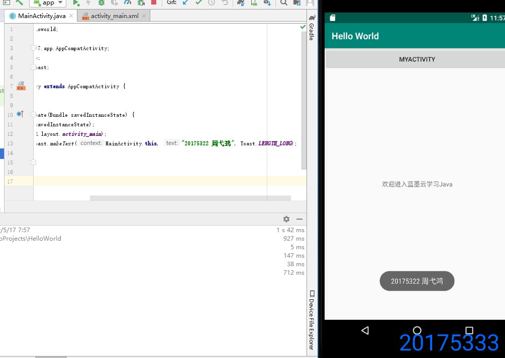Click the Hello World app bar title
This screenshot has height=358, width=505.
355,36
